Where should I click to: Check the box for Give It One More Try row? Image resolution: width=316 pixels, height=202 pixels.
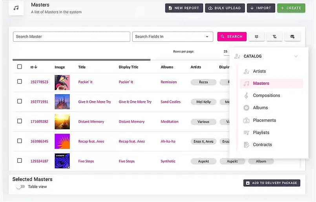pyautogui.click(x=20, y=101)
